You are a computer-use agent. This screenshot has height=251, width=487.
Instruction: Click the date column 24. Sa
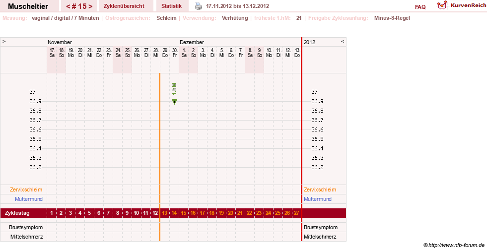pos(118,53)
